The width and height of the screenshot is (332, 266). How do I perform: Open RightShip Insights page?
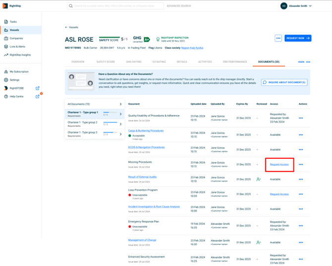(20, 55)
